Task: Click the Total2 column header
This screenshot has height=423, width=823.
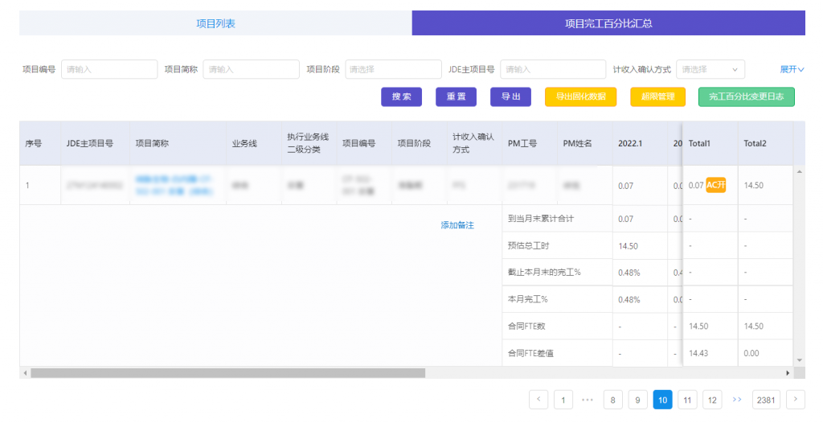Action: pos(765,143)
